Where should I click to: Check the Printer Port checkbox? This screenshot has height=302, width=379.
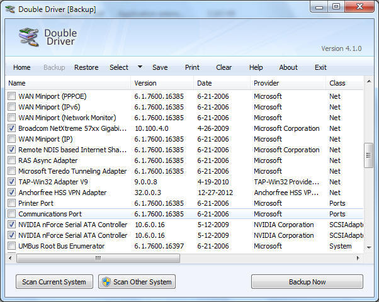[11, 203]
